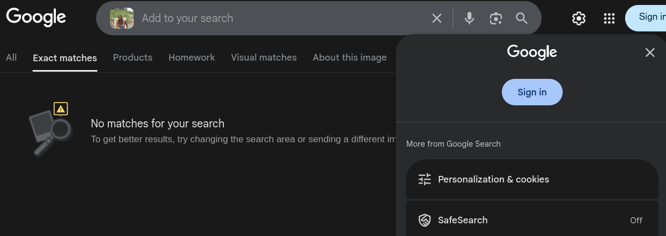Viewport: 666px width, 236px height.
Task: Click the 'To get better results' hint text
Action: (244, 139)
